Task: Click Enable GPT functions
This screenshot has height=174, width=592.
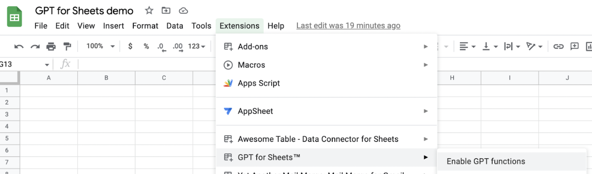Action: (512, 161)
